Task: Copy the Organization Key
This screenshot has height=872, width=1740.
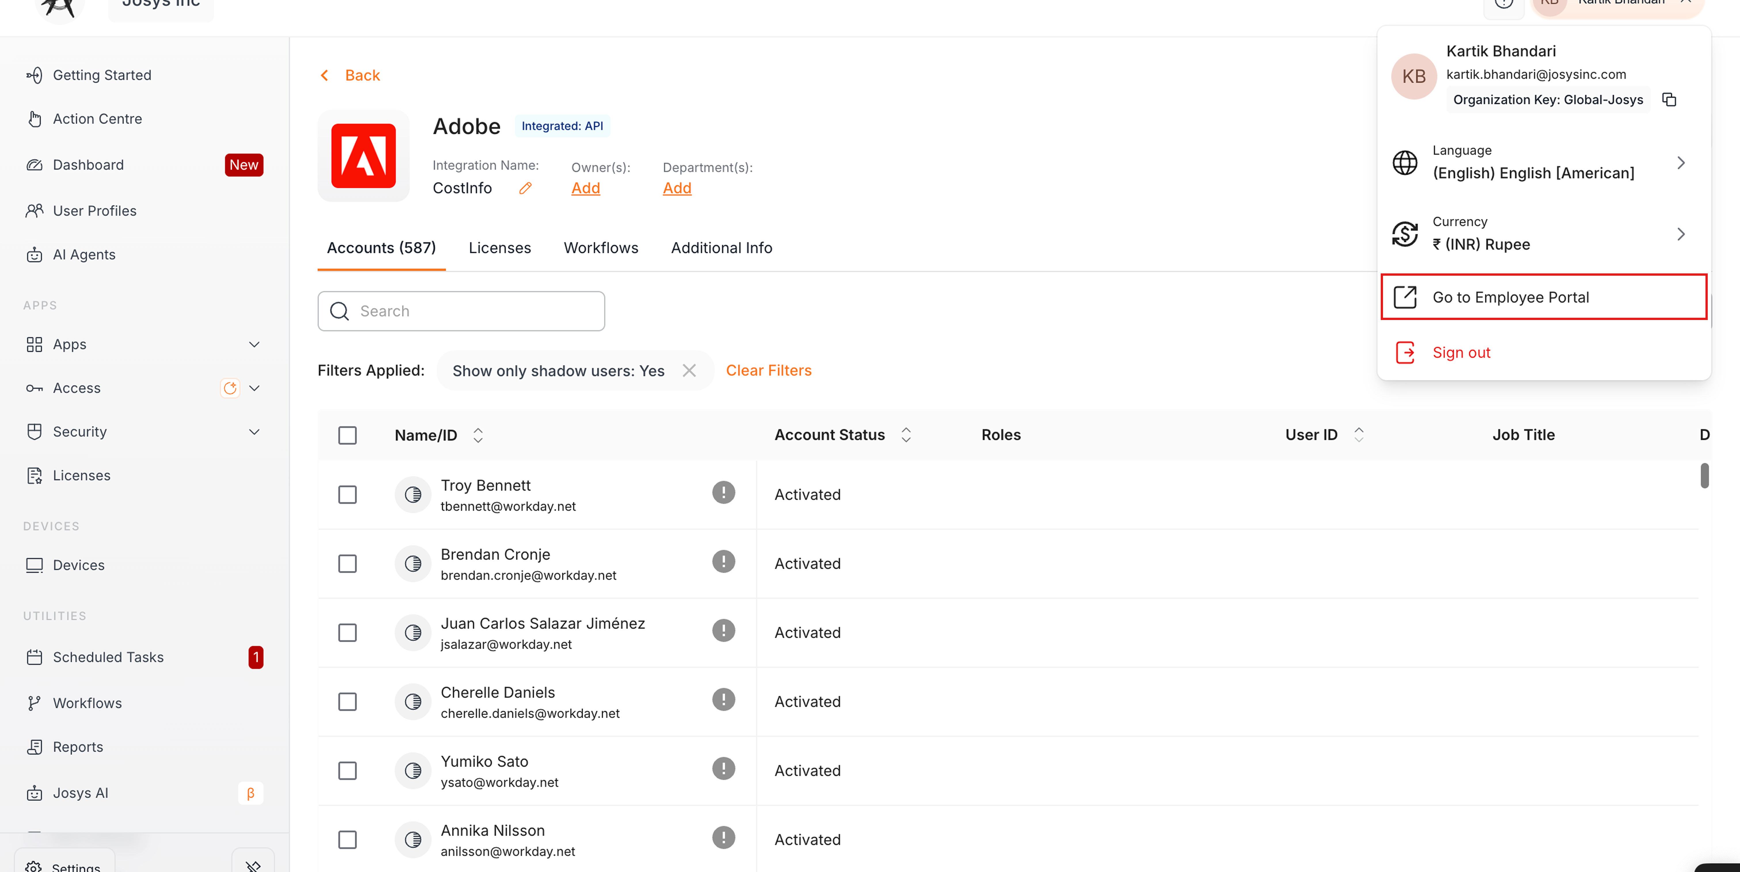Action: [1669, 100]
